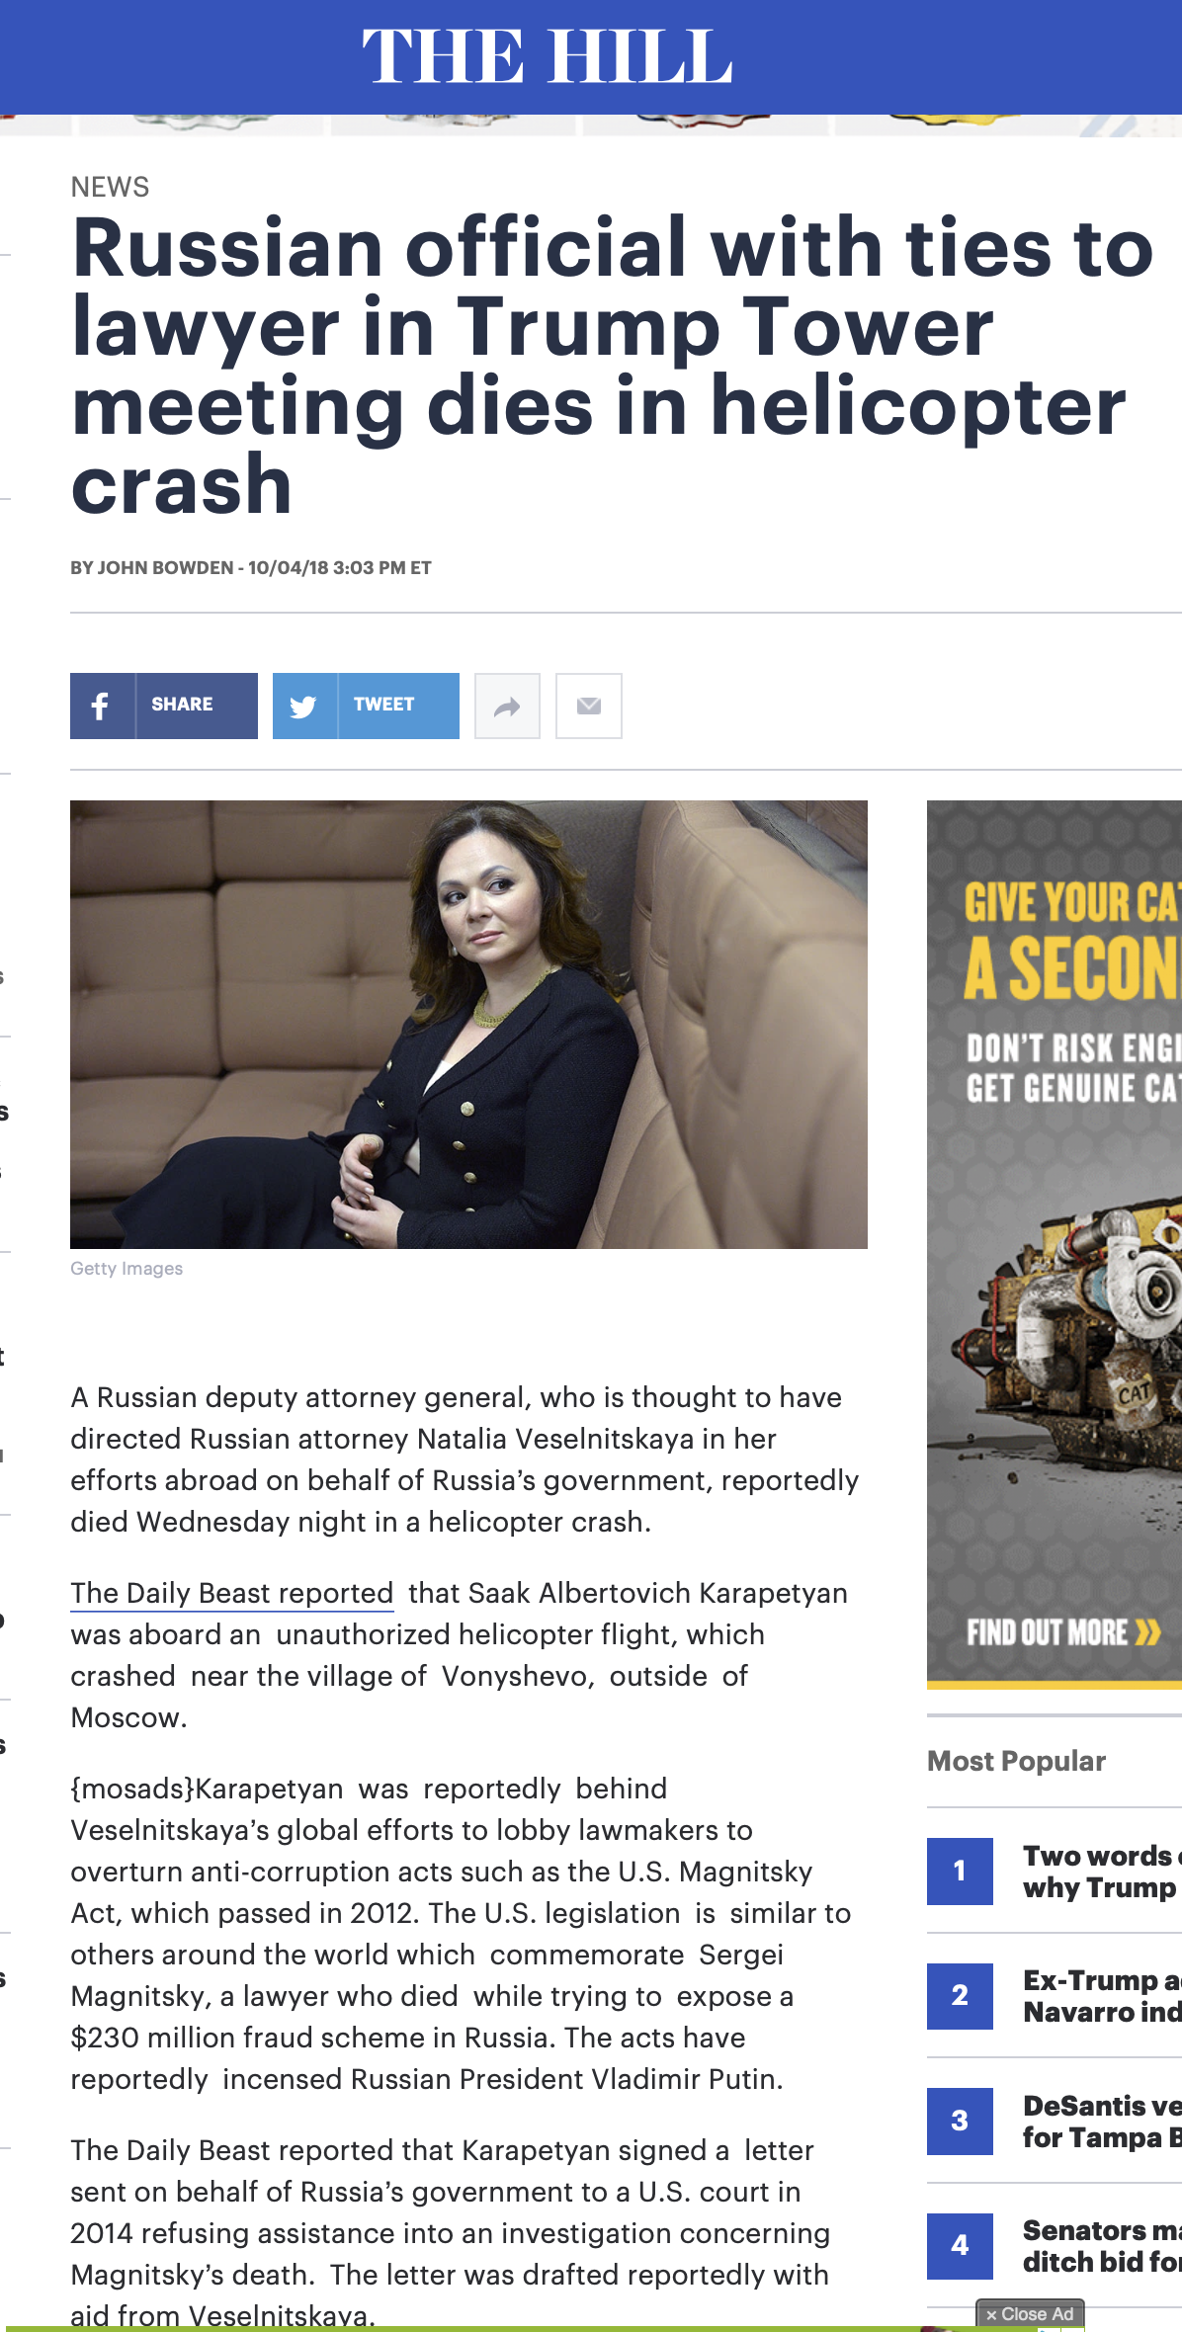Select FIND OUT MORE in the CAT ad
The image size is (1182, 2332).
(1063, 1632)
